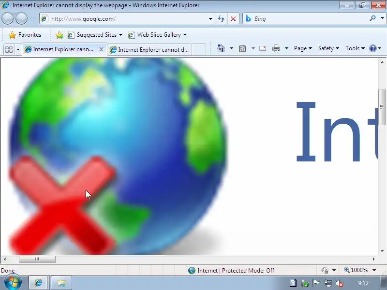Click the network tray icon
The height and width of the screenshot is (290, 387).
click(328, 283)
